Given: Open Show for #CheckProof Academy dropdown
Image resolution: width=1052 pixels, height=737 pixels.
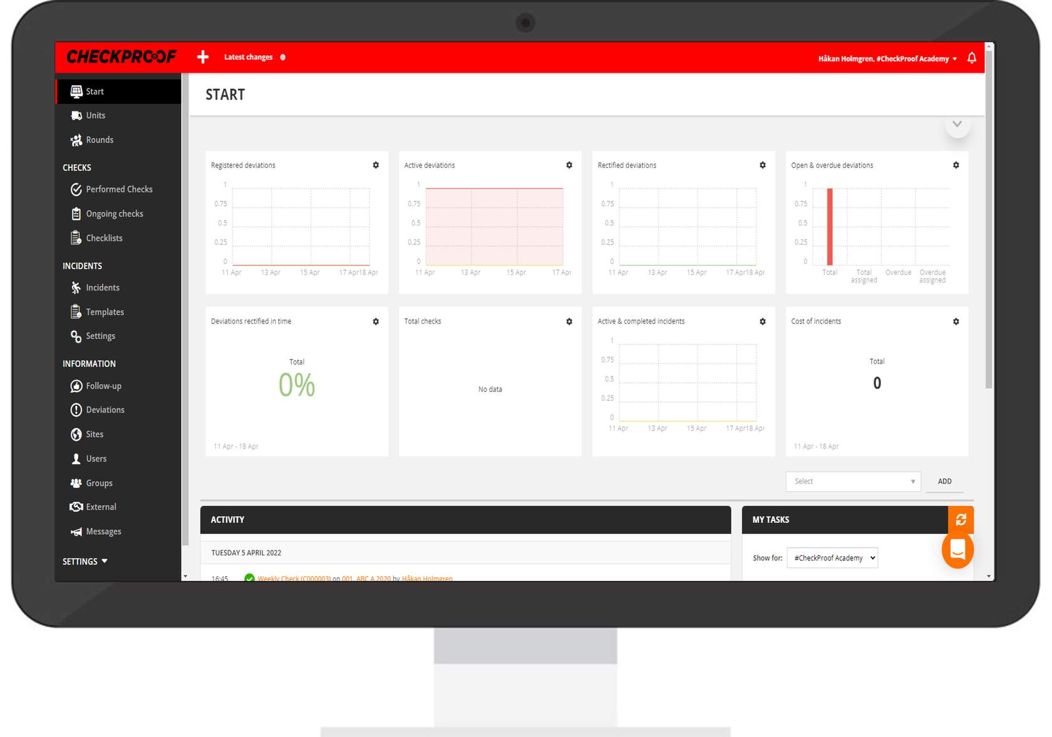Looking at the screenshot, I should [832, 558].
